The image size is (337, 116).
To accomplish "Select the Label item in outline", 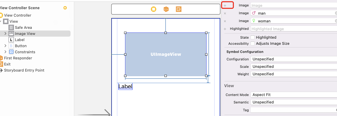I will click(20, 40).
